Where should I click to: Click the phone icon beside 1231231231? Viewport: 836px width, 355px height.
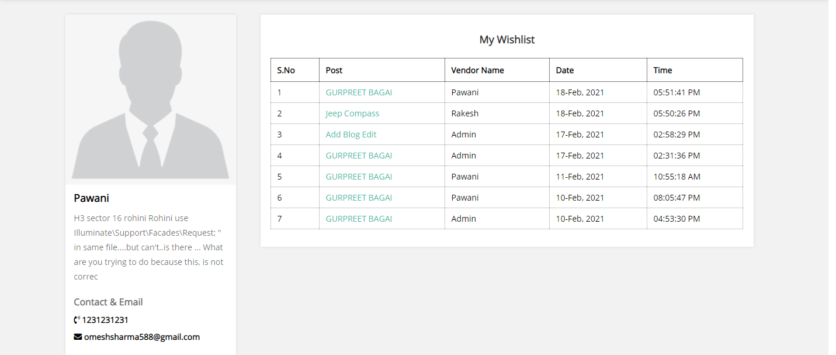77,320
